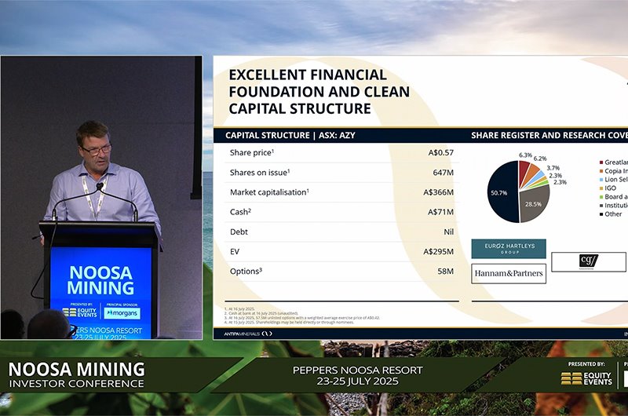
Task: Click the A$366M value
Action: [439, 192]
